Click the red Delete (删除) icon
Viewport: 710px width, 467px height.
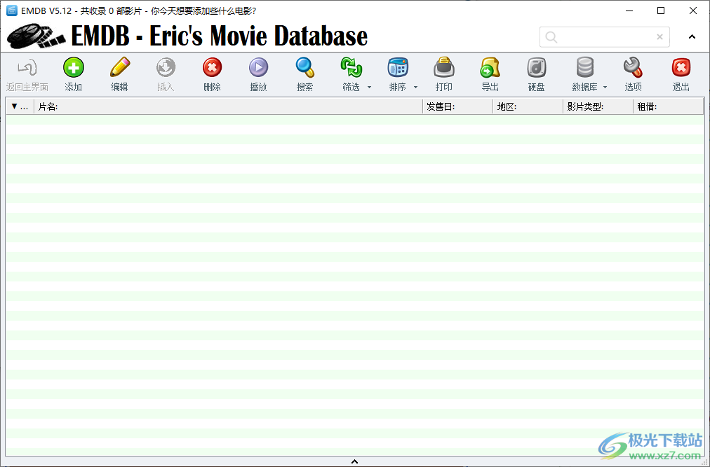pos(212,68)
